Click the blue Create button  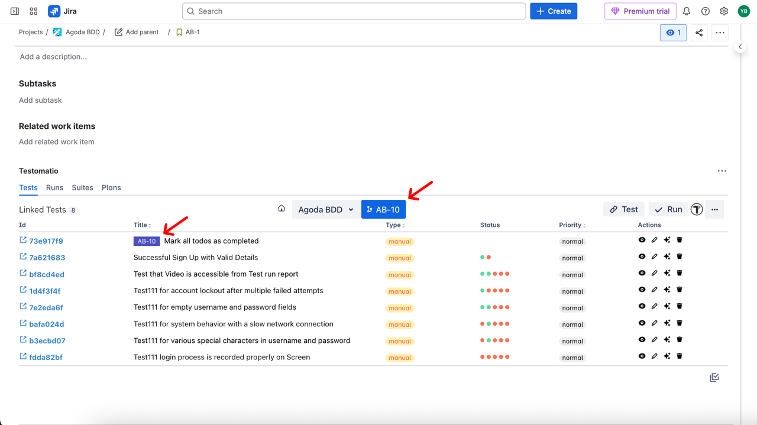coord(554,11)
